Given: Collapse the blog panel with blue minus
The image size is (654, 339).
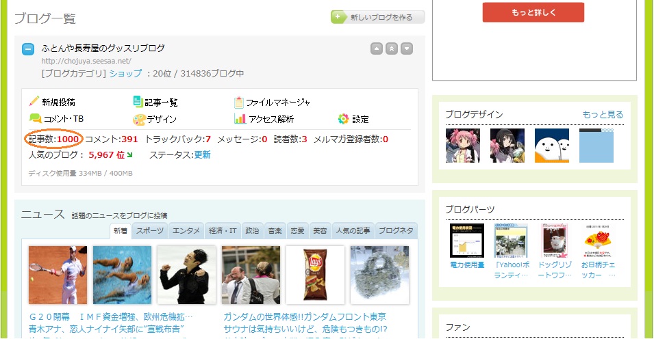Looking at the screenshot, I should coord(28,49).
